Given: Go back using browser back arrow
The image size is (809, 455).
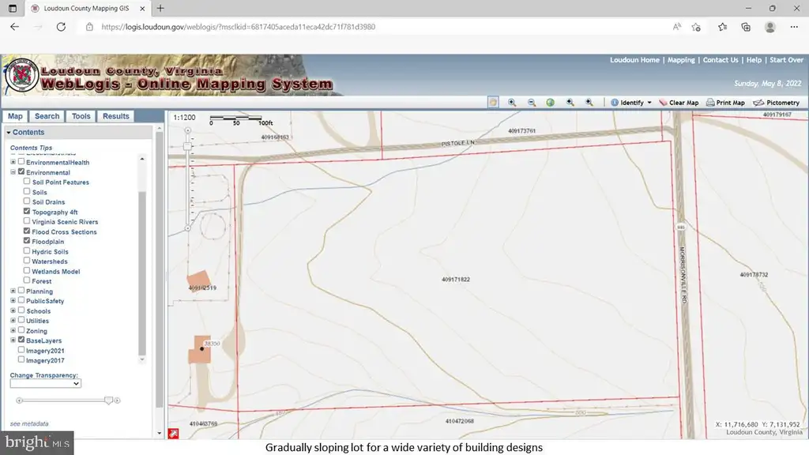Looking at the screenshot, I should pos(14,27).
